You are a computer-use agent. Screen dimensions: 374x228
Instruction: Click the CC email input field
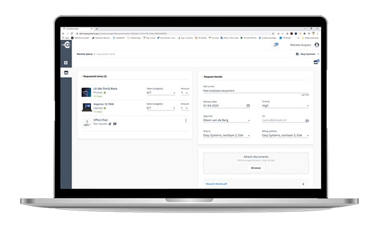coord(283,120)
